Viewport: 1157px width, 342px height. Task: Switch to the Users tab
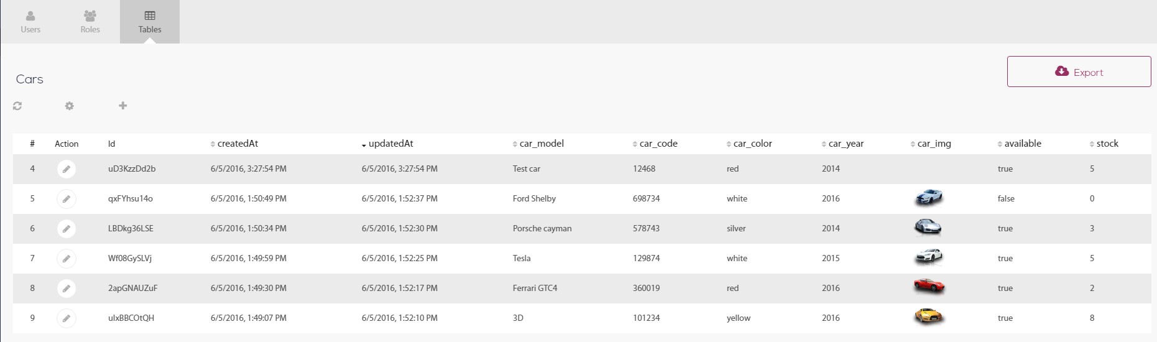coord(30,22)
